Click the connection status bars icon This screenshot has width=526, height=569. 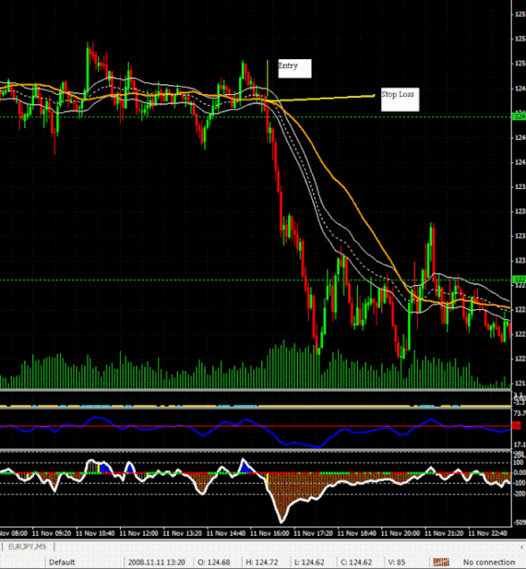coord(441,563)
